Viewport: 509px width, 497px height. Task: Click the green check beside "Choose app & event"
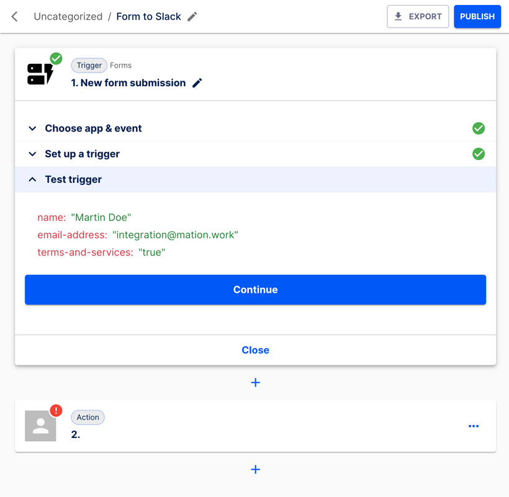click(x=478, y=128)
